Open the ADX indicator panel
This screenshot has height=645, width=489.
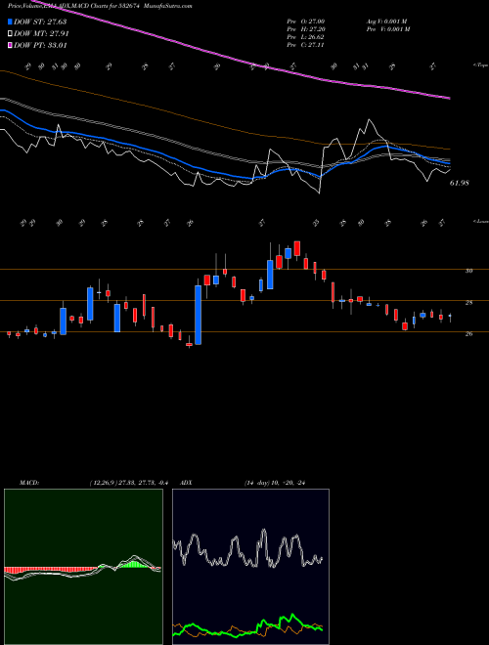[250, 567]
